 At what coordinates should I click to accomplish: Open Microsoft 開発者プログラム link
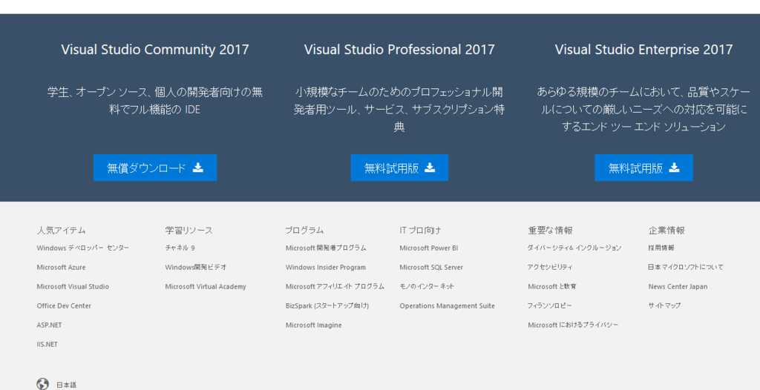point(327,248)
